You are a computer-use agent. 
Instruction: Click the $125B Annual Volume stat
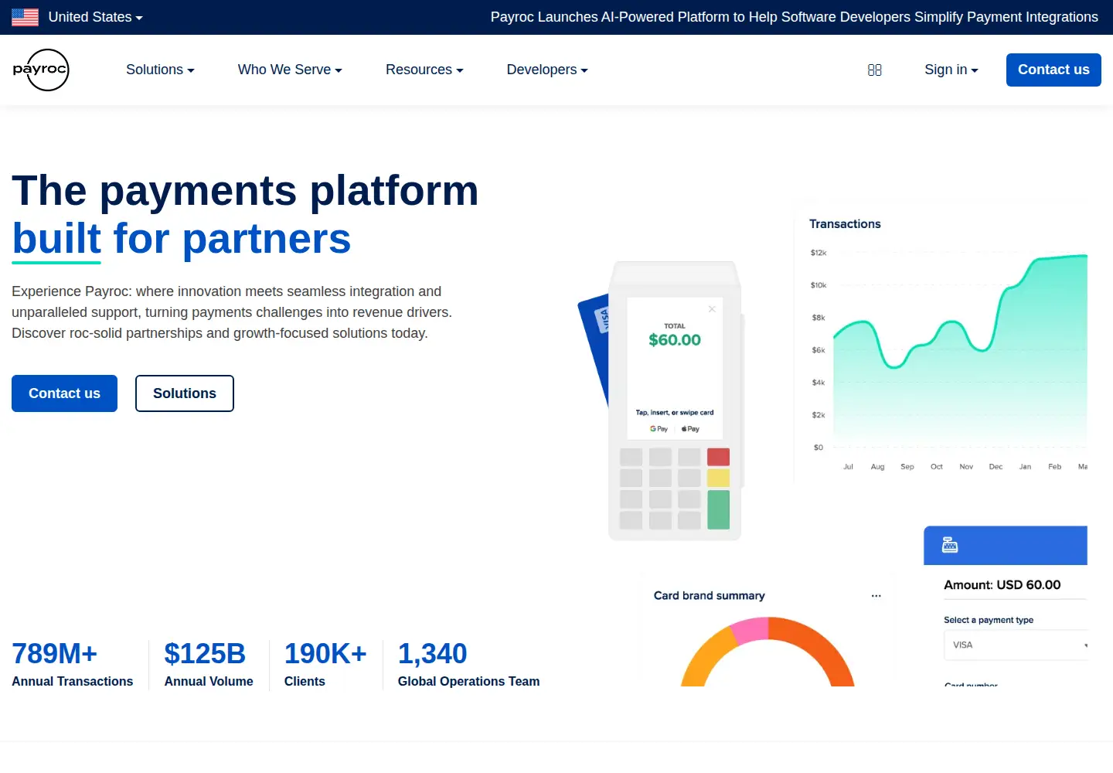(209, 664)
